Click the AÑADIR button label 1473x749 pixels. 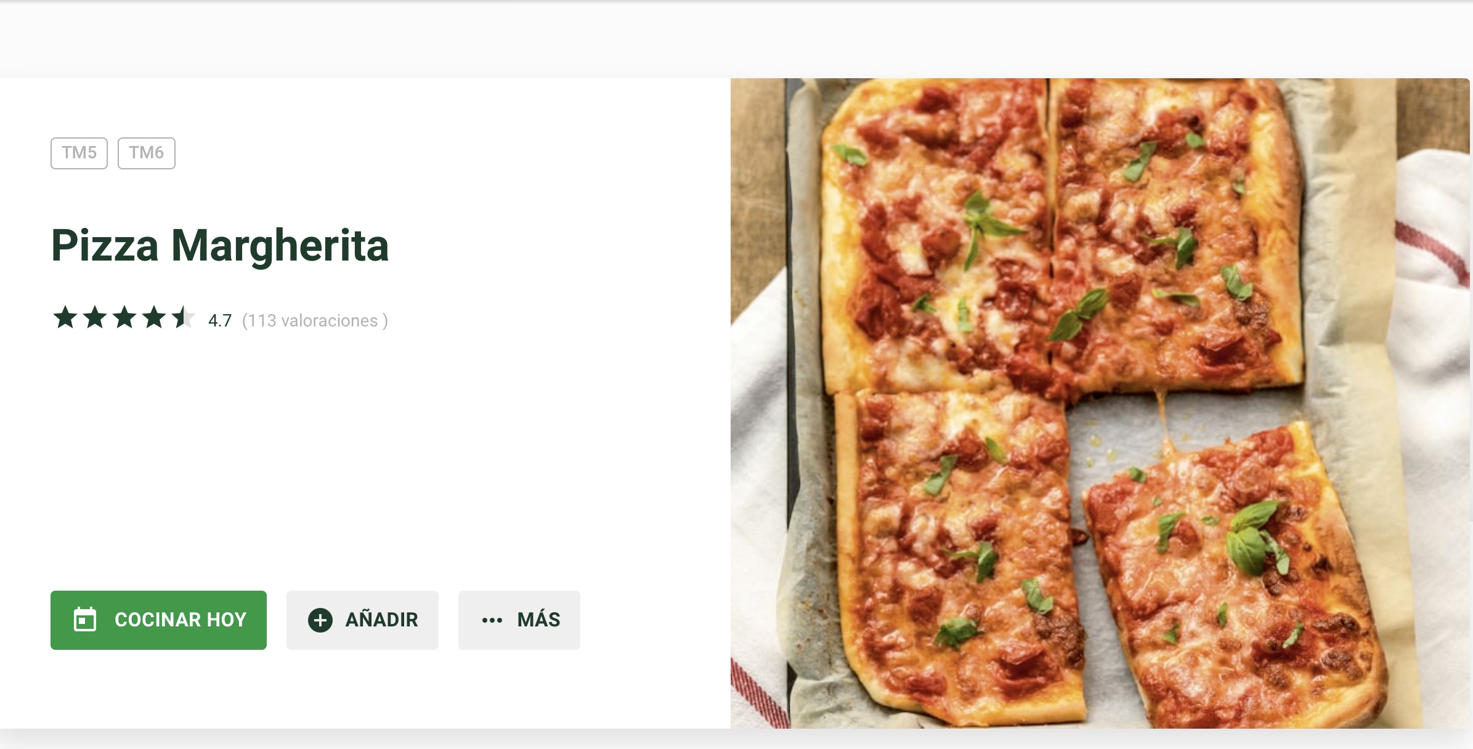pos(381,620)
